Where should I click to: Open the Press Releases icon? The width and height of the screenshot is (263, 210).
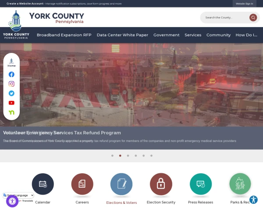[201, 184]
